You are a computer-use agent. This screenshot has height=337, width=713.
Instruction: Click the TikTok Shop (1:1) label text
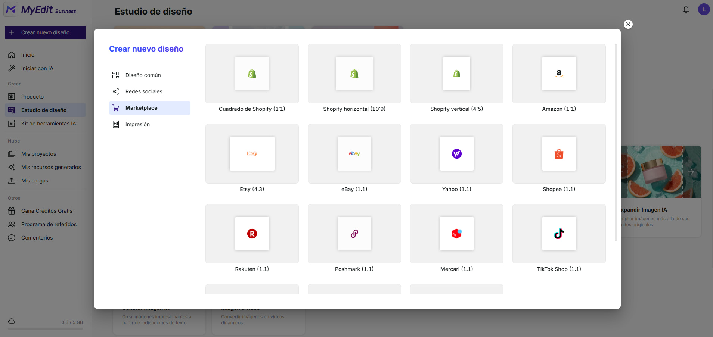click(x=559, y=269)
